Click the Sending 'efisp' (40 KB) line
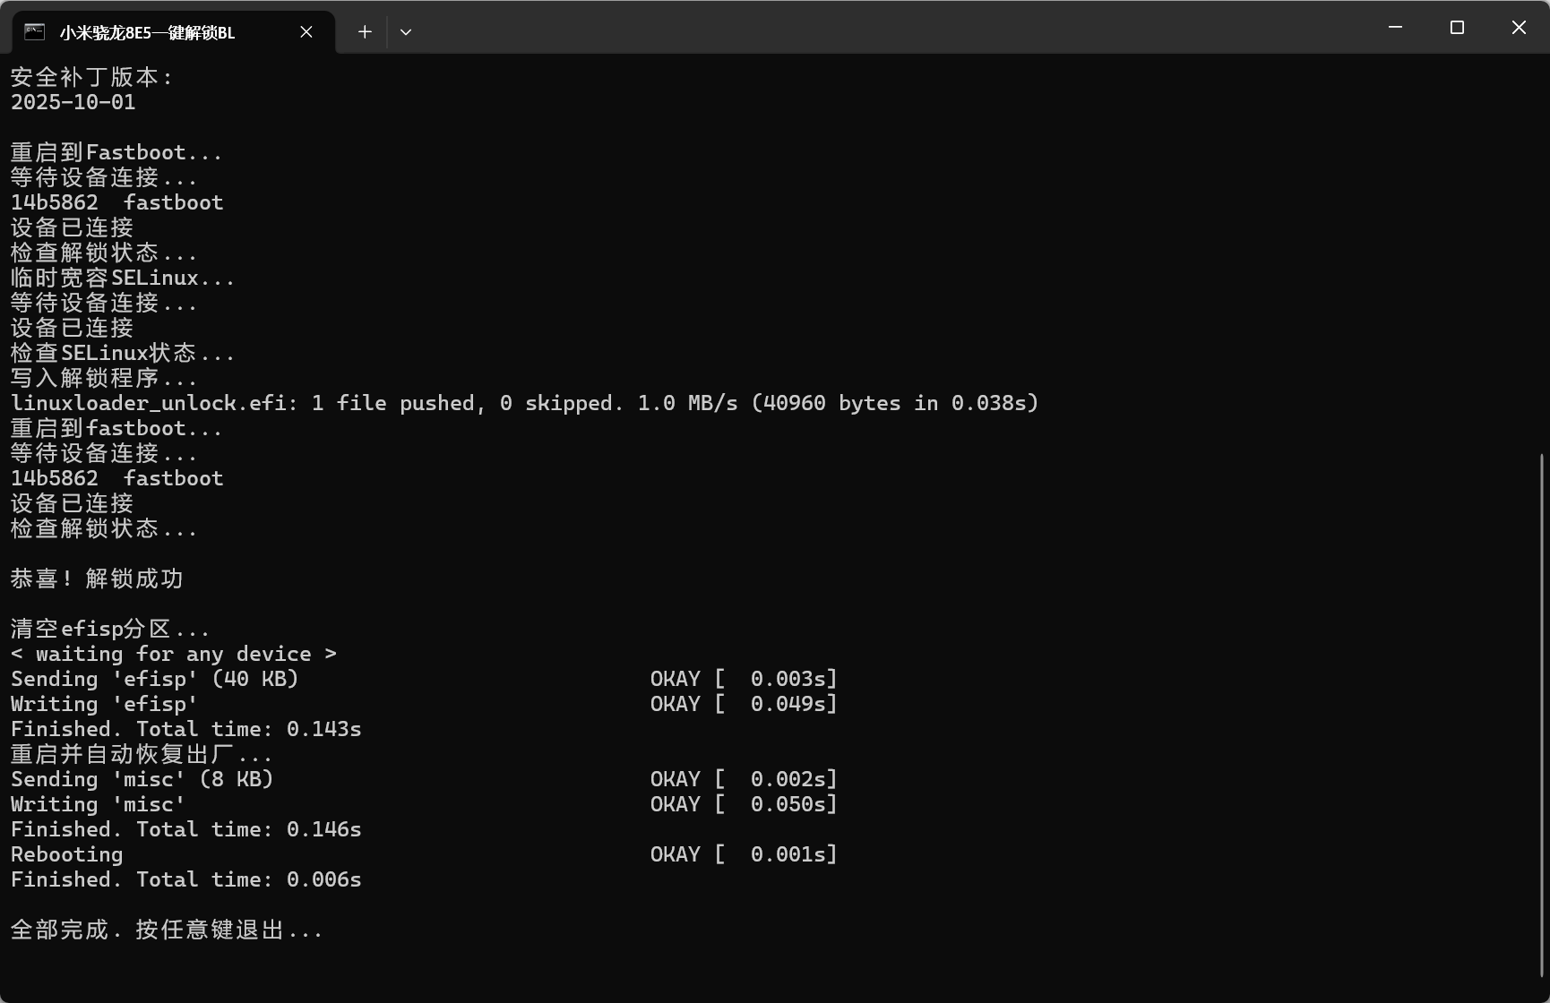The width and height of the screenshot is (1550, 1003). pos(154,679)
